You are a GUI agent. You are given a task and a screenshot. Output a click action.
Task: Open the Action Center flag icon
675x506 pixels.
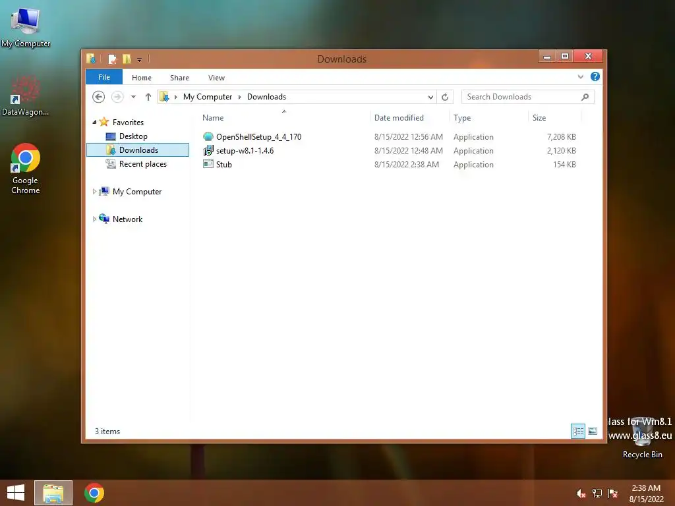[x=612, y=493]
